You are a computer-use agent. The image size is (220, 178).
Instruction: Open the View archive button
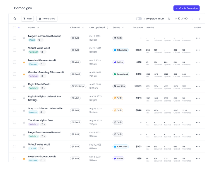point(47,19)
